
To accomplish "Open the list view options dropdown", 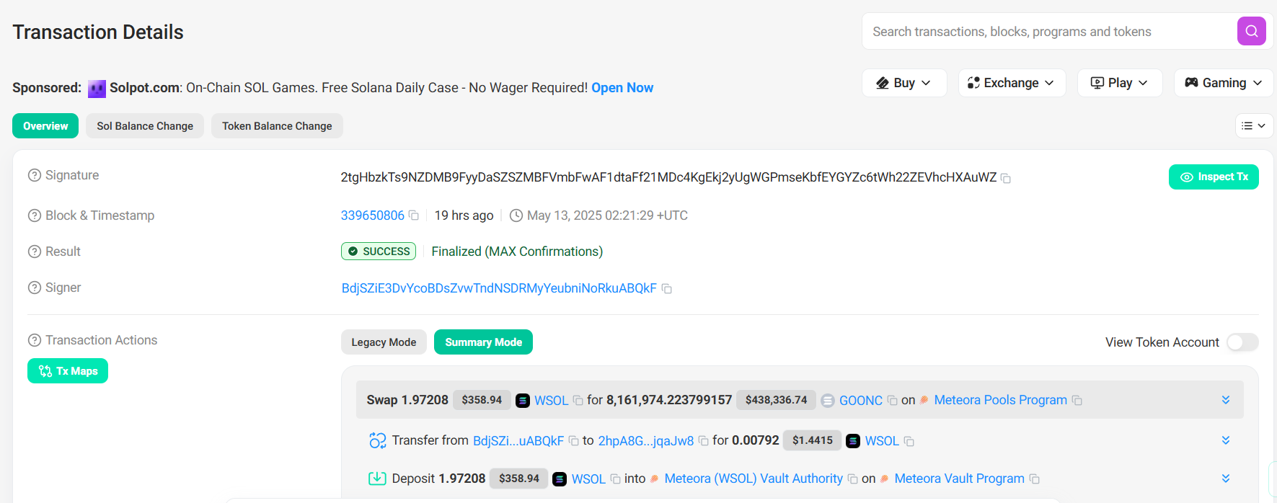I will point(1254,125).
